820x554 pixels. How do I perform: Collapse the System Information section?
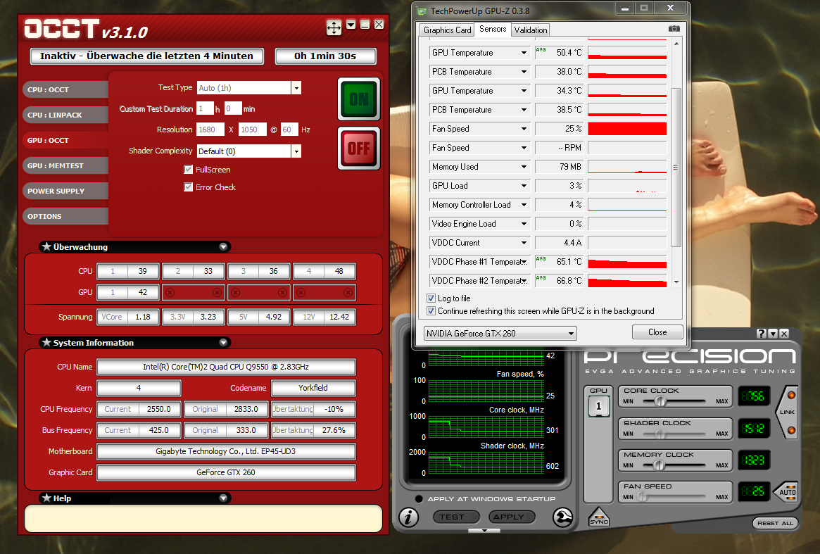coord(223,342)
